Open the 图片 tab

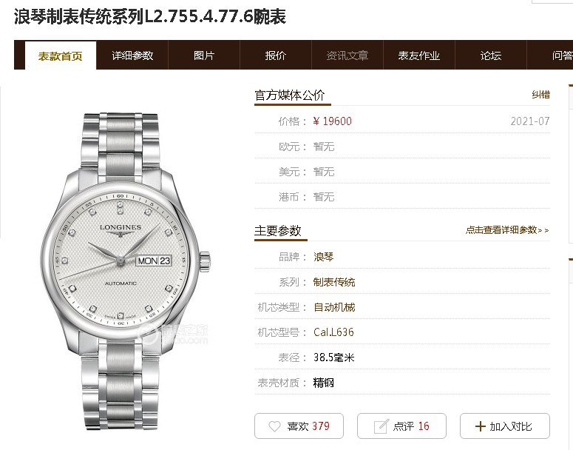[x=204, y=56]
